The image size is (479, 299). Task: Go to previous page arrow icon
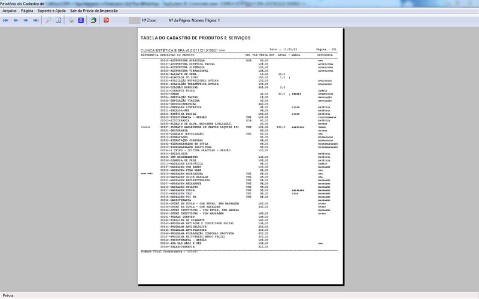click(16, 20)
